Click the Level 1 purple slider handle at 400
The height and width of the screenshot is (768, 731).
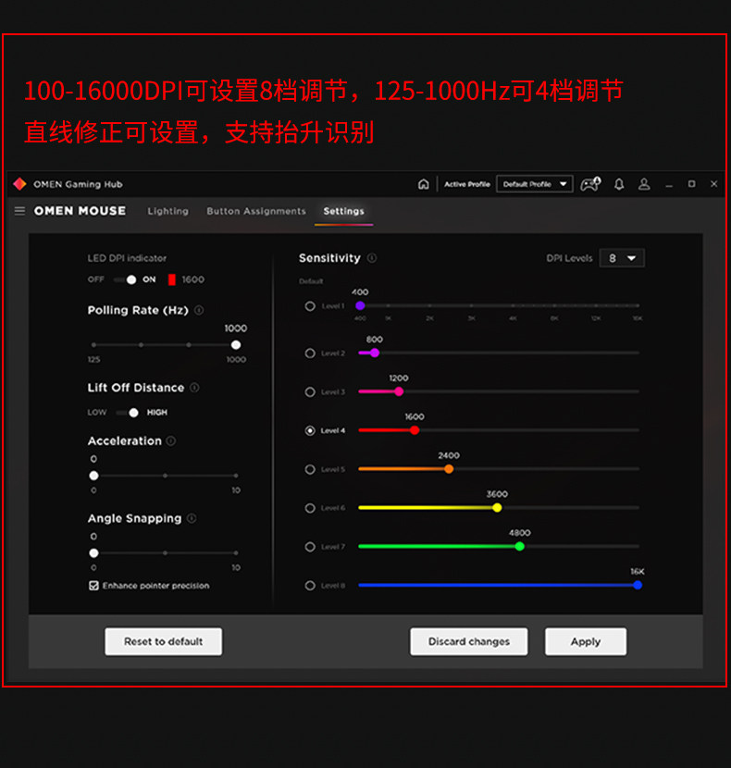point(360,305)
